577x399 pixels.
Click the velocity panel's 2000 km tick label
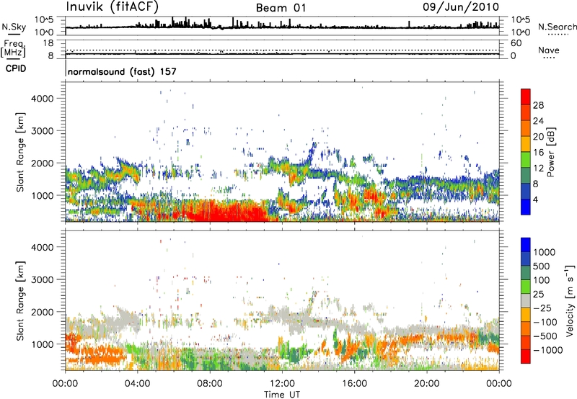click(42, 312)
